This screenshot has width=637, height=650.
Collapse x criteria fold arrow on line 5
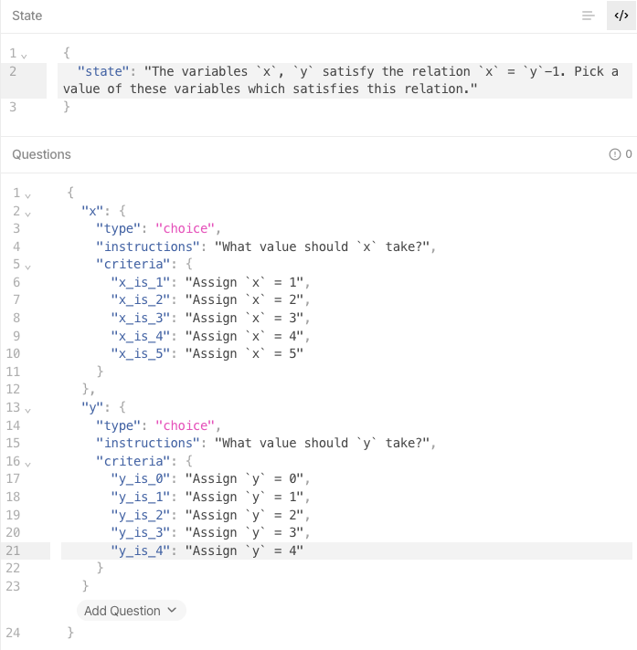(27, 267)
